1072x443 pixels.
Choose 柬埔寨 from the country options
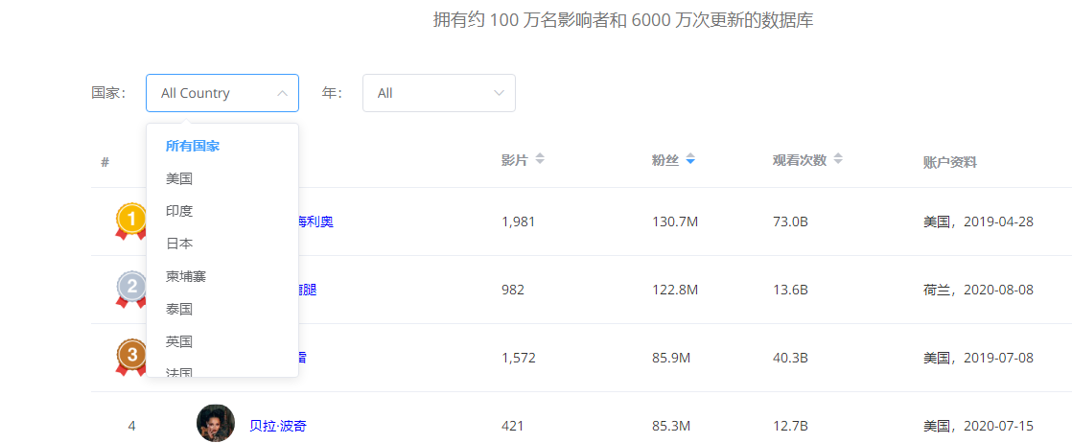click(186, 276)
